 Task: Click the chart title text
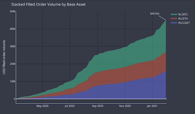coord(48,4)
